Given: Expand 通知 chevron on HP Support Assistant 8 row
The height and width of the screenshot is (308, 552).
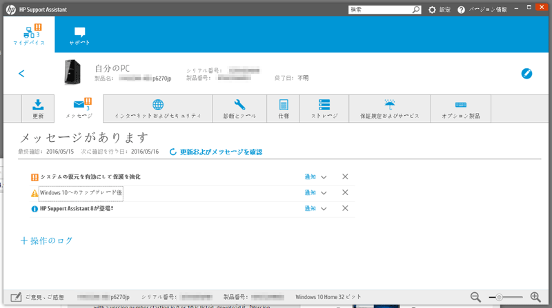Looking at the screenshot, I should (324, 209).
